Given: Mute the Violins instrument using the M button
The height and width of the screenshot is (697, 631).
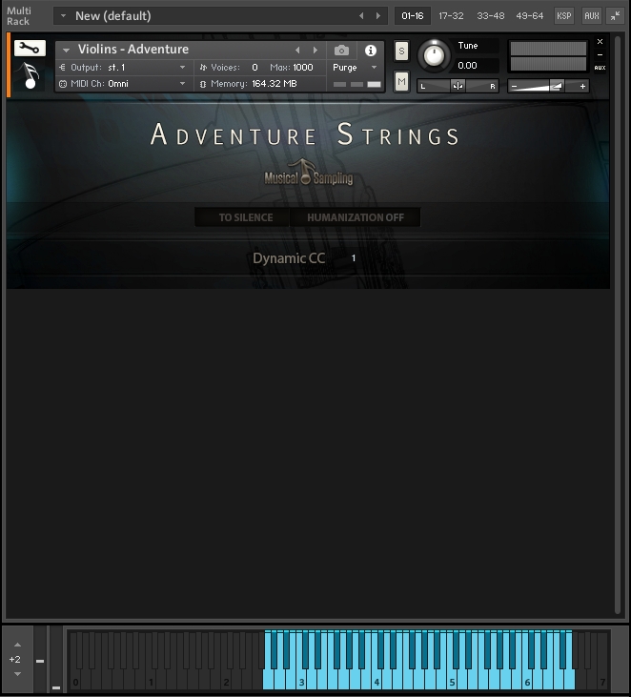Looking at the screenshot, I should 401,81.
